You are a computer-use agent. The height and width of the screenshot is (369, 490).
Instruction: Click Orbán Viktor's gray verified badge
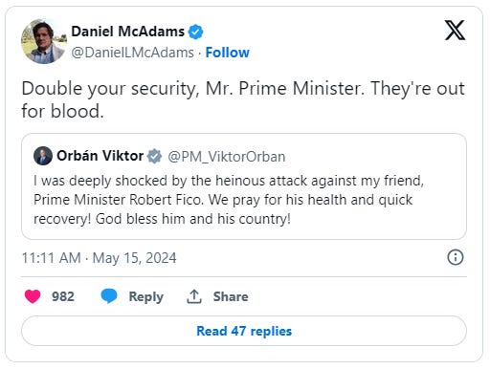coord(154,156)
